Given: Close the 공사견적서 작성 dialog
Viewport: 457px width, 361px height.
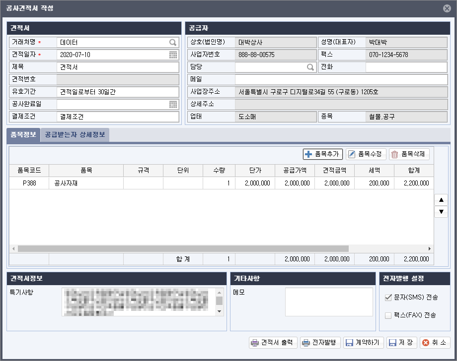Looking at the screenshot, I should tap(447, 8).
